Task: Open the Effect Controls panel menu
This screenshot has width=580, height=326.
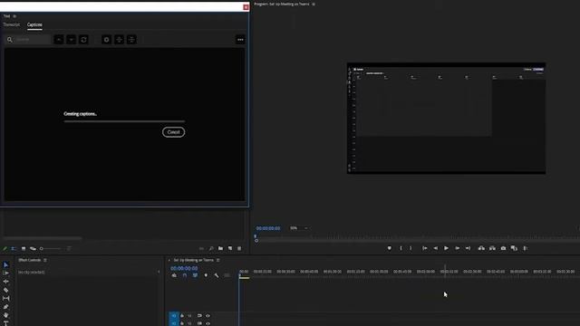Action: [x=45, y=260]
